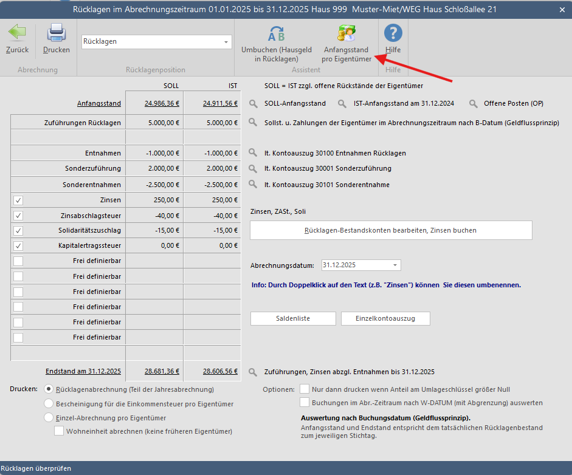Image resolution: width=572 pixels, height=475 pixels.
Task: Click magnifier for Kontoauszug 30001 Sonderzuführung
Action: (x=253, y=168)
